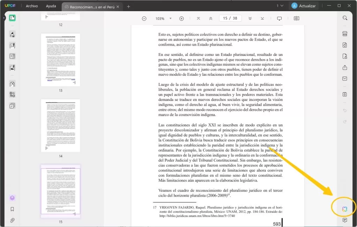
Task: Open the zoom level dropdown
Action: click(170, 19)
